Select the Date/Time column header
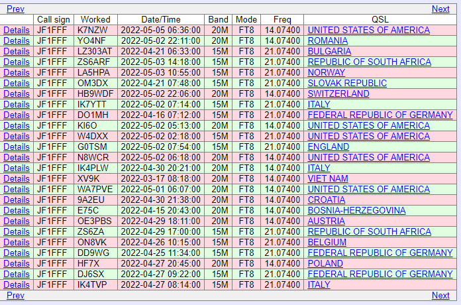This screenshot has height=305, width=461. [161, 19]
